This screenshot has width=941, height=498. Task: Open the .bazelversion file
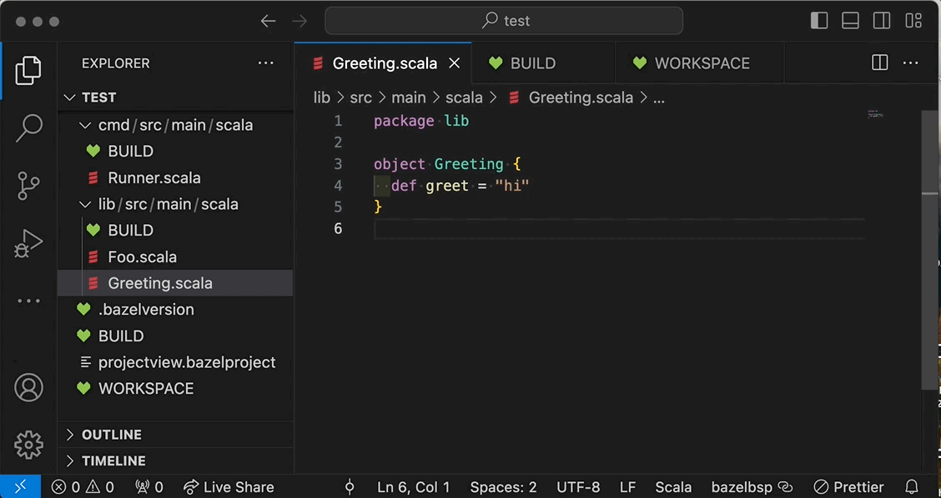(x=175, y=309)
